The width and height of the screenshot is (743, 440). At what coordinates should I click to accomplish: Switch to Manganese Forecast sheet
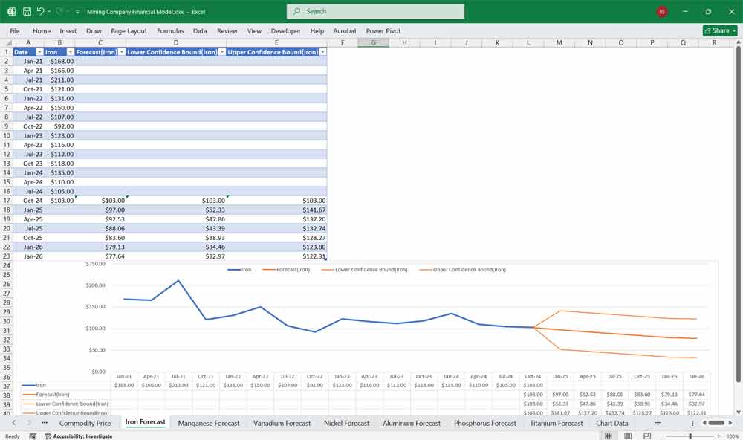click(x=209, y=423)
